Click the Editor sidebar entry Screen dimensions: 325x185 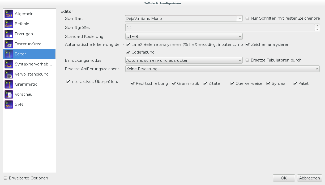tap(29, 54)
